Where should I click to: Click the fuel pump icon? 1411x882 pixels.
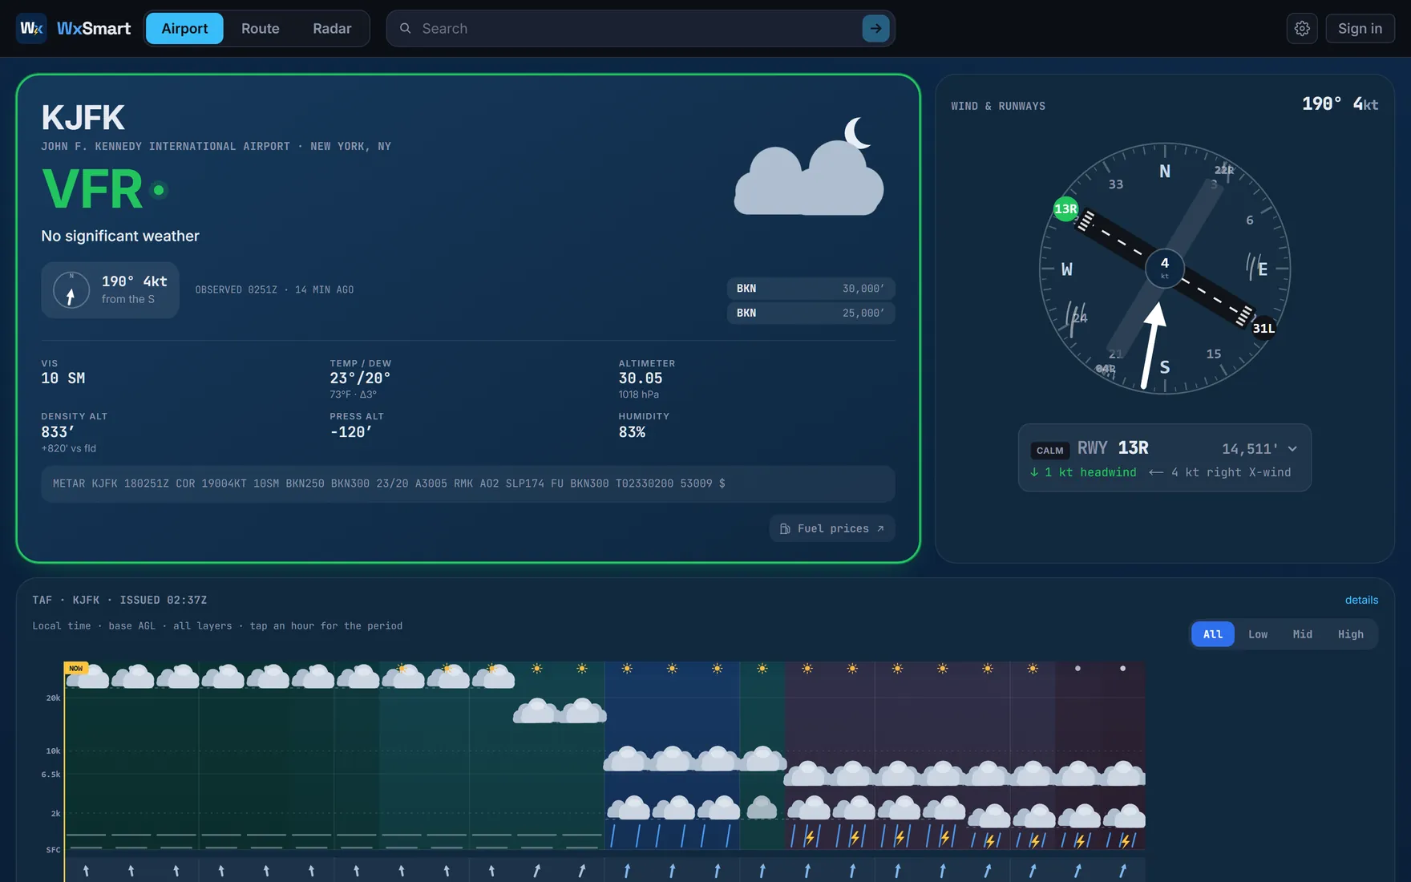pyautogui.click(x=785, y=528)
